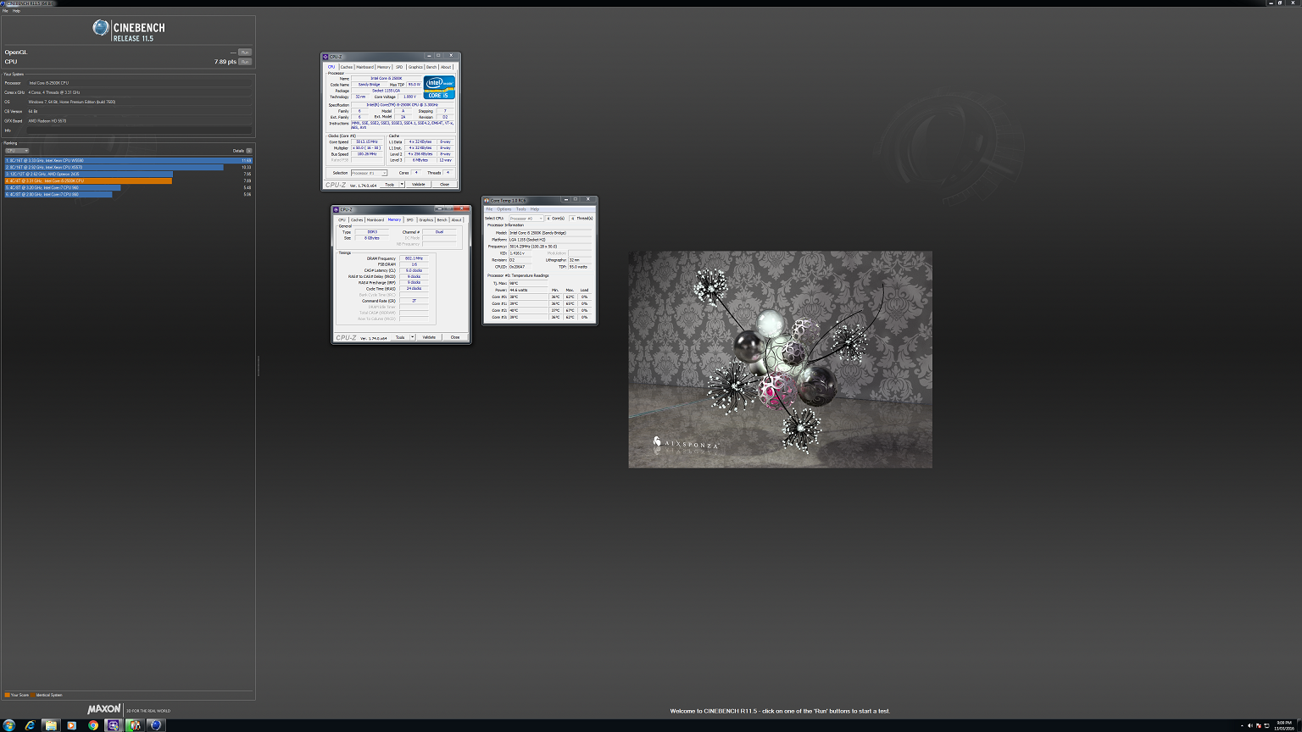Screen dimensions: 1302x732
Task: Open Bench tab in CPU-Z CPU window
Action: (x=431, y=67)
